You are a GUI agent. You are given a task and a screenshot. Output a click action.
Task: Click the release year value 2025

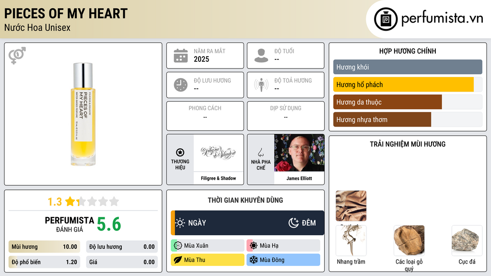pos(201,59)
